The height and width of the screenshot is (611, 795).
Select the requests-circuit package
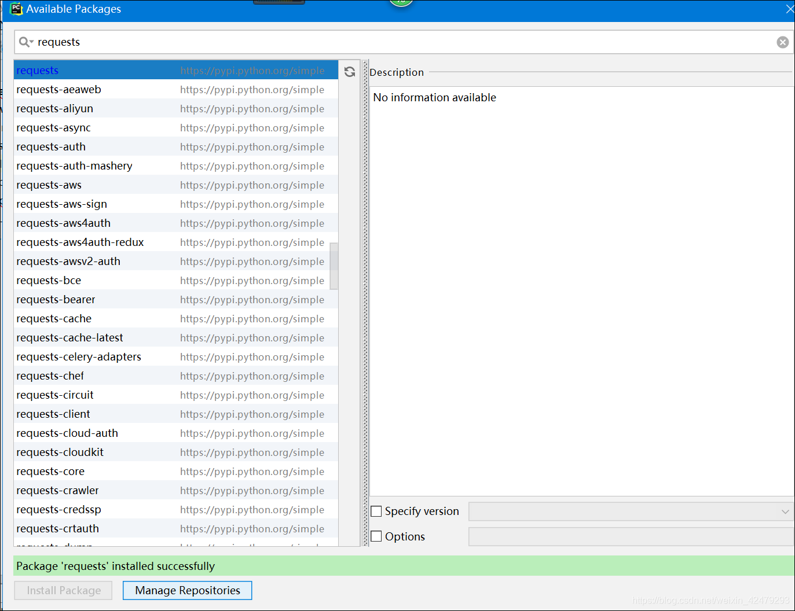tap(176, 395)
